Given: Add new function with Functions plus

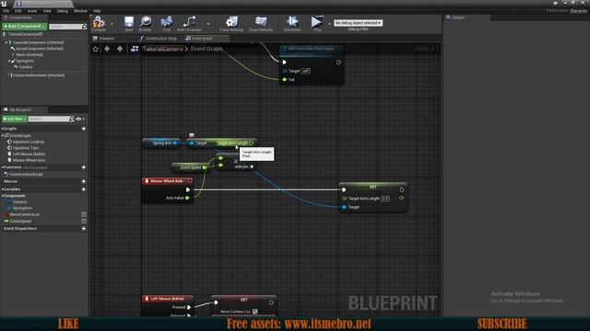Looking at the screenshot, I should (84, 167).
